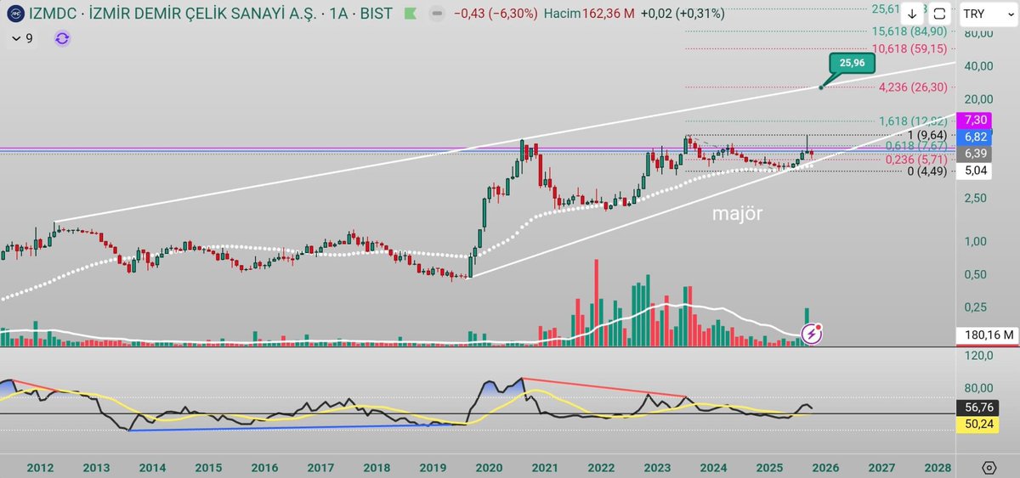Expand the collapsed indicators list showing 9
The height and width of the screenshot is (478, 1020).
(x=23, y=38)
